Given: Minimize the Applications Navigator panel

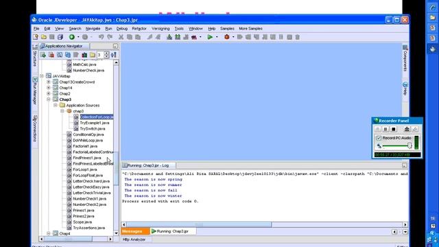Looking at the screenshot, I should pos(115,46).
